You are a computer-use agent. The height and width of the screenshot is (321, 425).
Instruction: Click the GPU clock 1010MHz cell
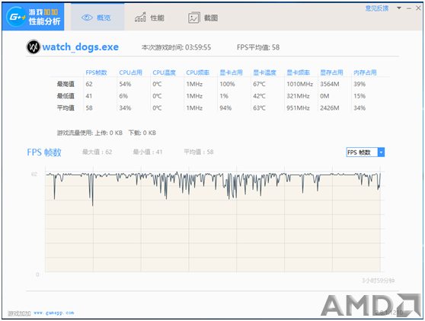(x=300, y=84)
